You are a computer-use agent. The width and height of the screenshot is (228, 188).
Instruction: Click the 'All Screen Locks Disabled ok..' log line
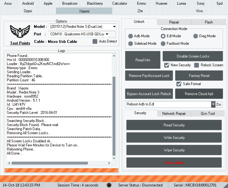tap(29, 141)
